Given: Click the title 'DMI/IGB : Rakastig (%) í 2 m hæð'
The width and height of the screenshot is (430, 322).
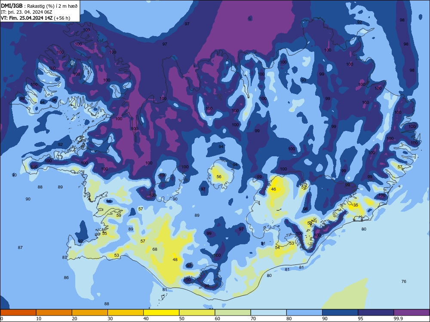Looking at the screenshot, I should click(x=39, y=6).
